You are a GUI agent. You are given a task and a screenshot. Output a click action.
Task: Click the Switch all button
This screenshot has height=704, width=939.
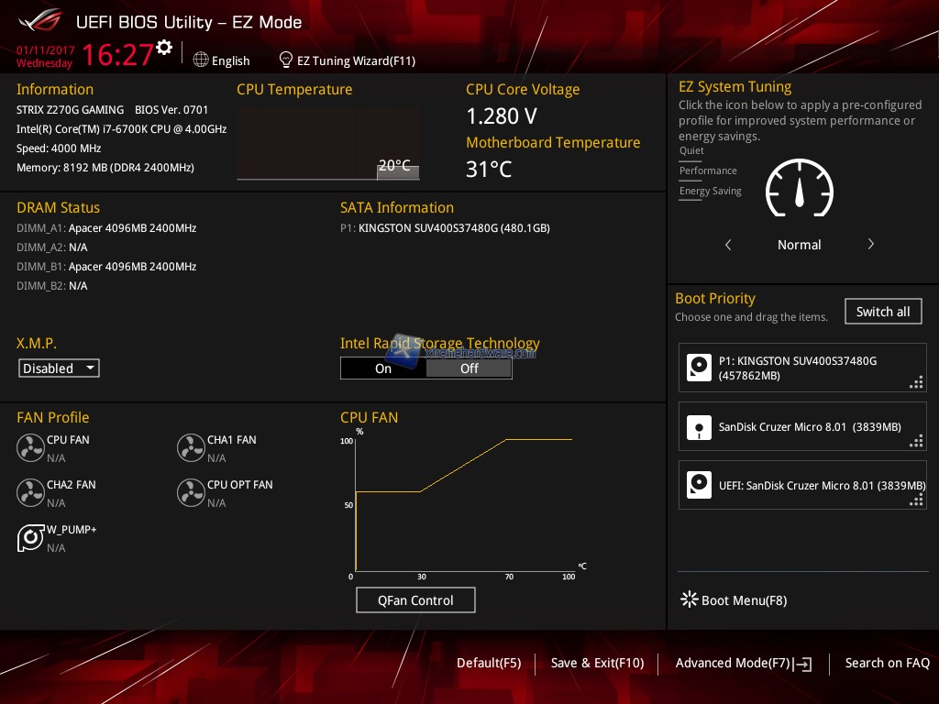[x=882, y=312]
